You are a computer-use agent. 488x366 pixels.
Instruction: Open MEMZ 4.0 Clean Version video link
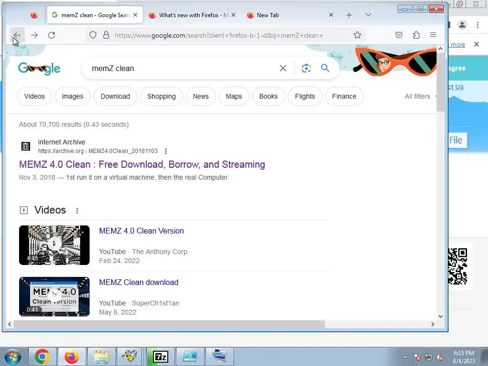coord(141,231)
